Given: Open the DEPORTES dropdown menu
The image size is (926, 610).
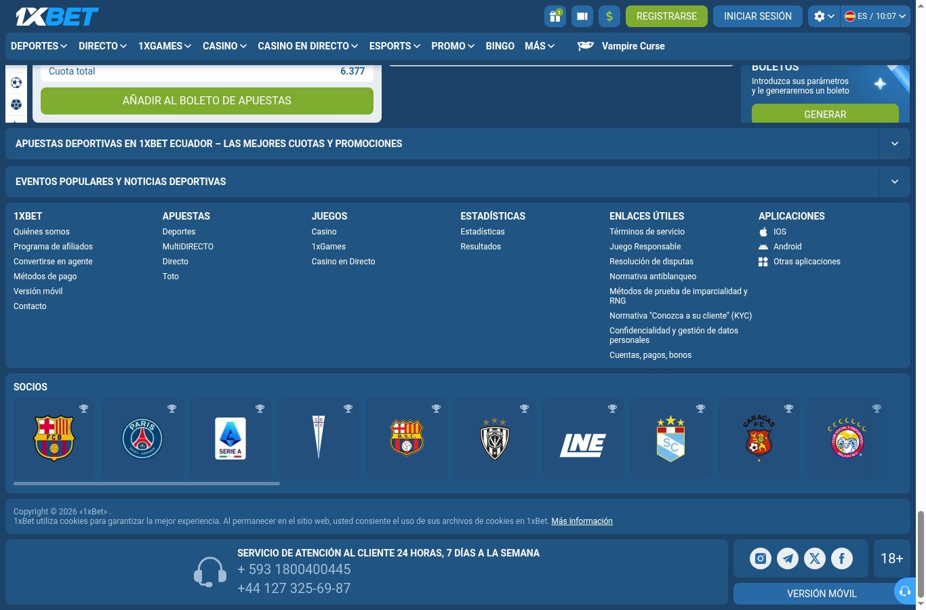Looking at the screenshot, I should [39, 46].
